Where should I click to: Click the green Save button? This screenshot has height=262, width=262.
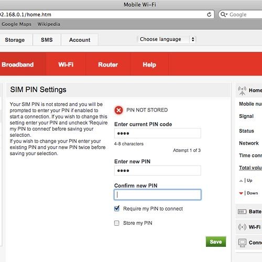click(x=216, y=242)
